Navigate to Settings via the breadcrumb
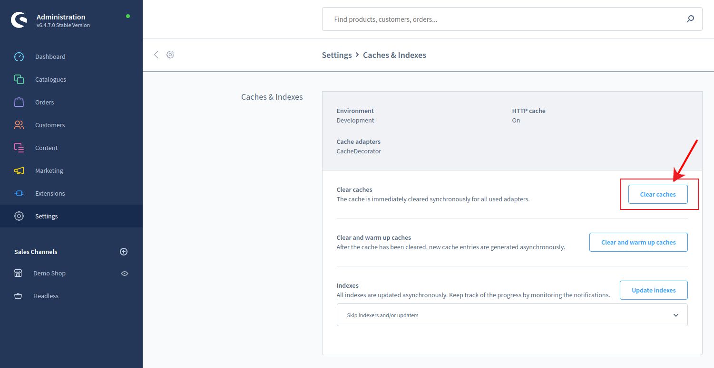 (x=337, y=55)
